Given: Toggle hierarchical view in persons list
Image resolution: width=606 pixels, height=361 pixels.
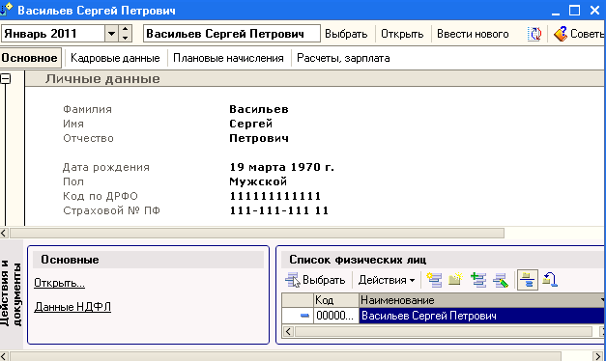Looking at the screenshot, I should coord(528,280).
